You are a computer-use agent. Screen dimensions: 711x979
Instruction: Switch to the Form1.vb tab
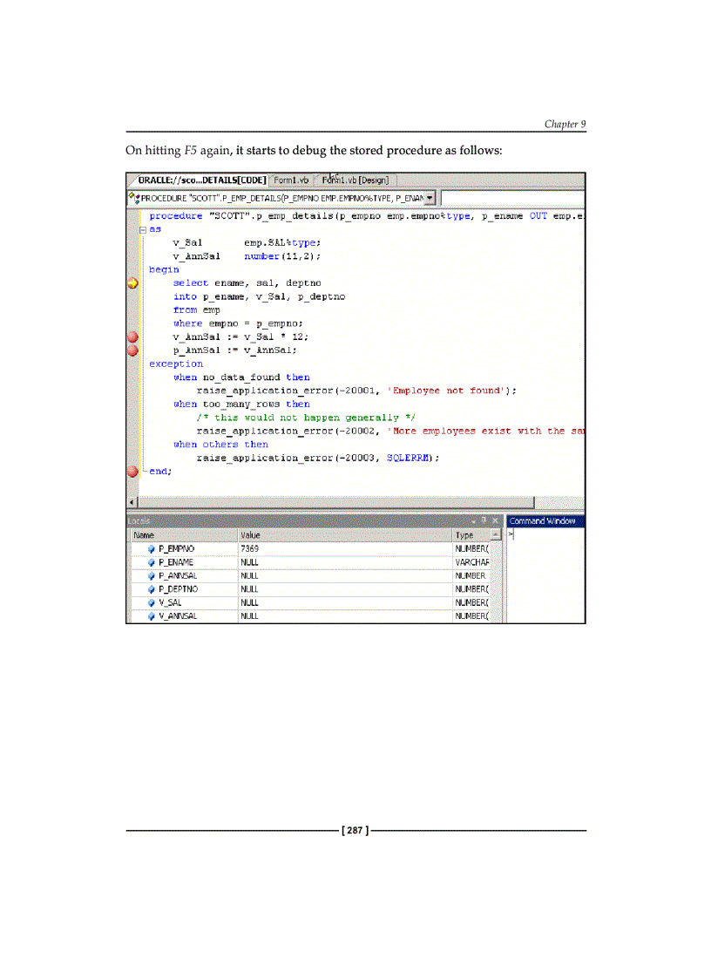click(290, 180)
